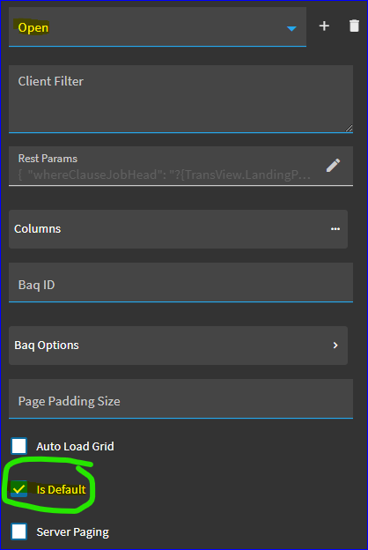Enable the Server Paging checkbox
This screenshot has height=550, width=368.
(18, 531)
